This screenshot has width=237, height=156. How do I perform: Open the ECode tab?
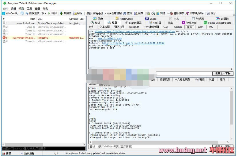click(x=151, y=19)
